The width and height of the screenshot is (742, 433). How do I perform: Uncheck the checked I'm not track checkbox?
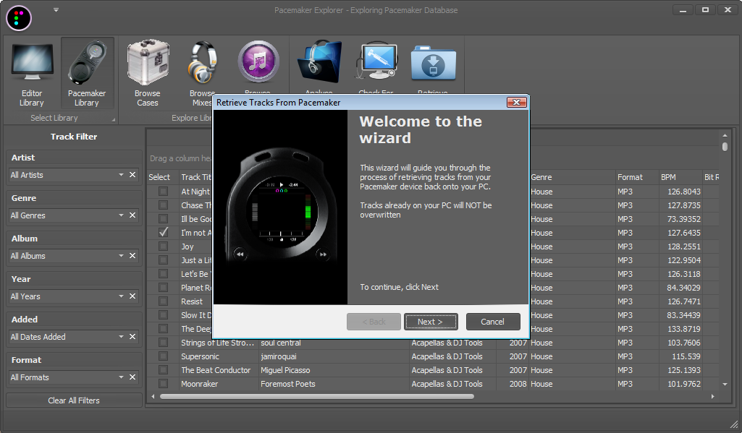164,233
